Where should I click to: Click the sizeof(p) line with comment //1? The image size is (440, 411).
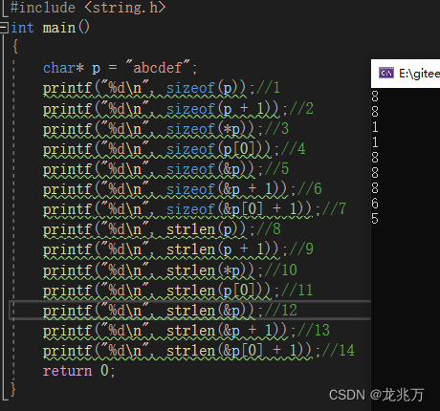point(162,88)
